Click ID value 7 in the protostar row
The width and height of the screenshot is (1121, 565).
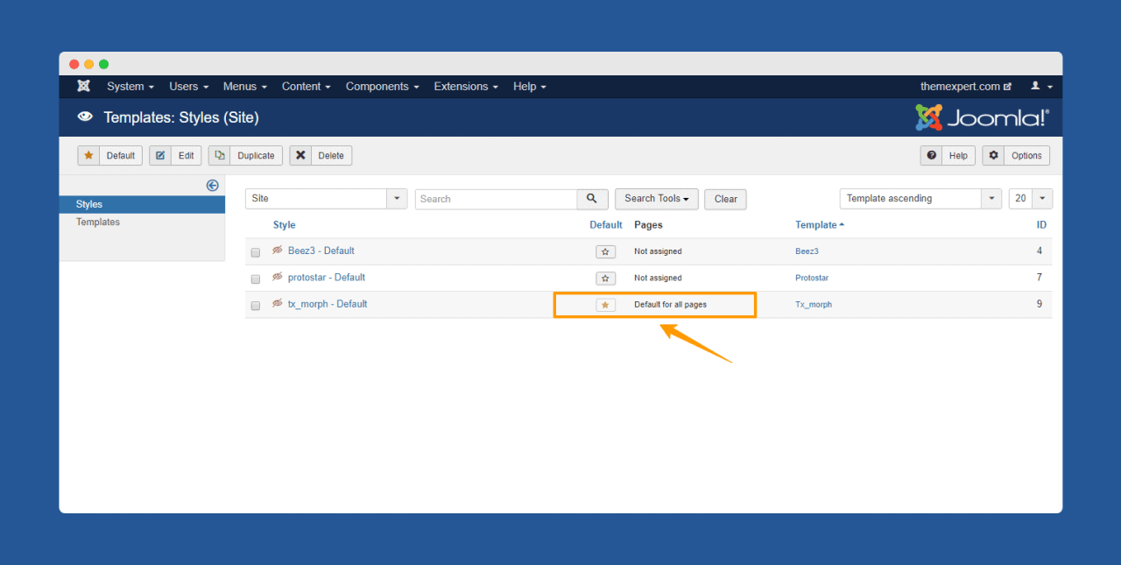click(1040, 277)
